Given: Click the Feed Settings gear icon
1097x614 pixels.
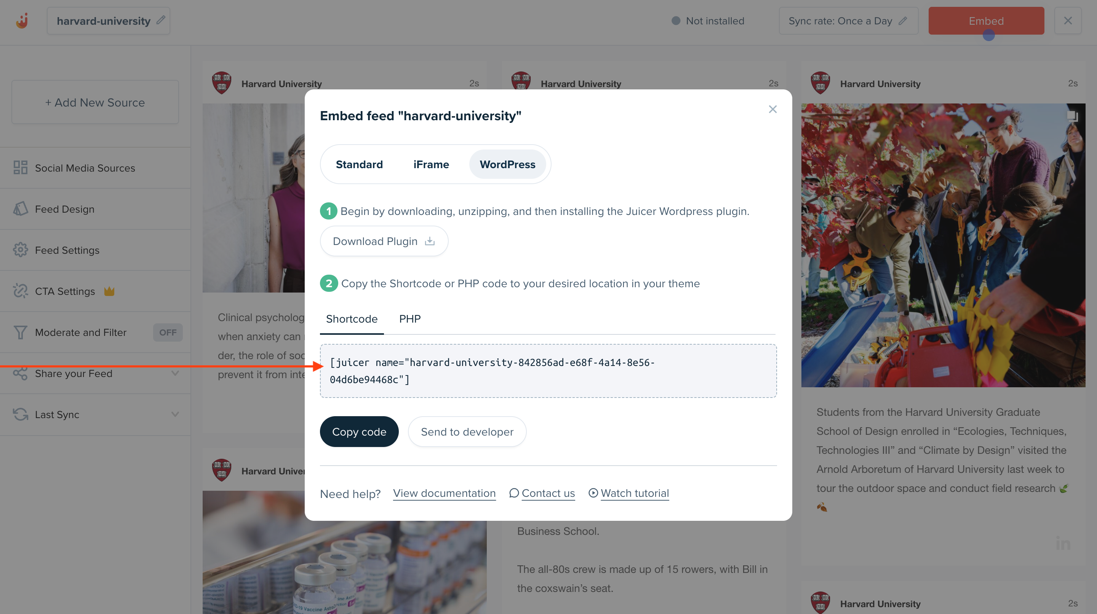Looking at the screenshot, I should tap(20, 250).
